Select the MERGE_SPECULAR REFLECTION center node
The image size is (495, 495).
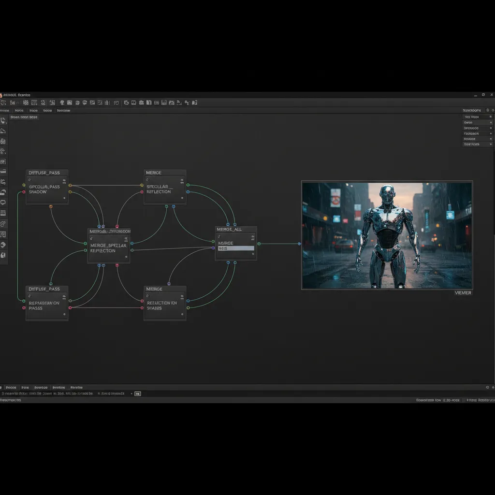(x=109, y=246)
